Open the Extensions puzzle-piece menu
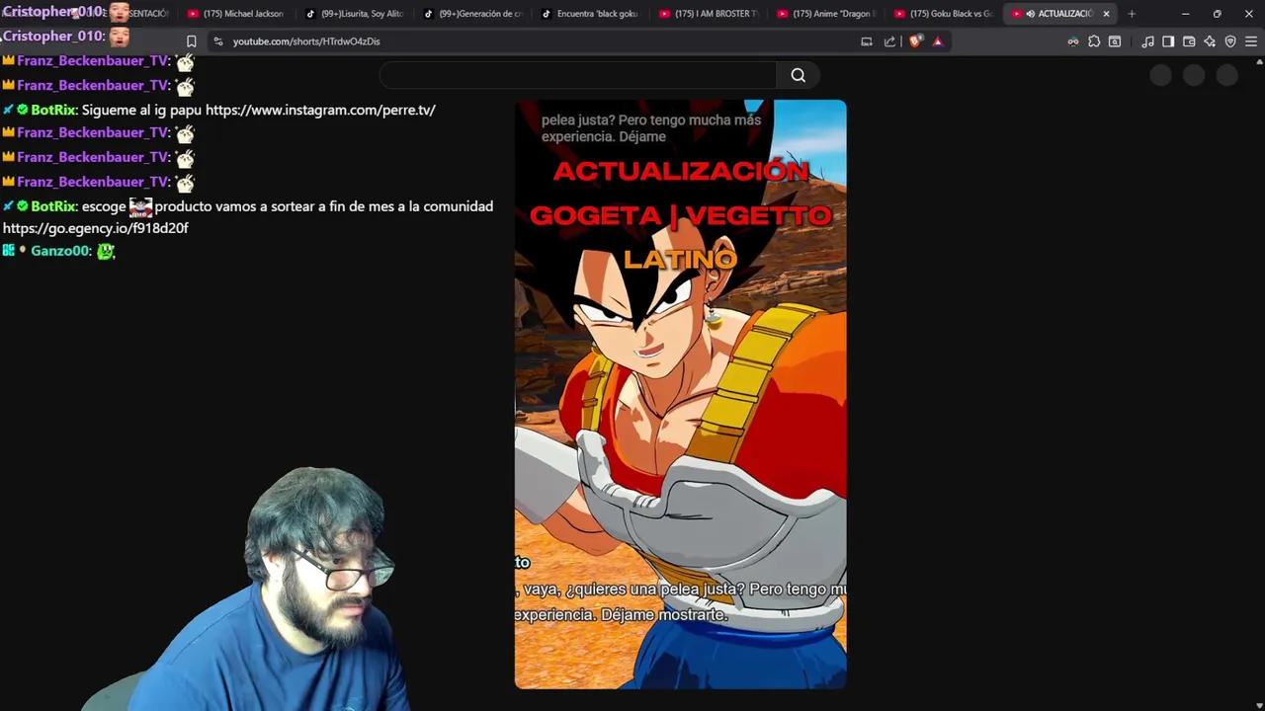Image resolution: width=1265 pixels, height=711 pixels. (x=1094, y=41)
